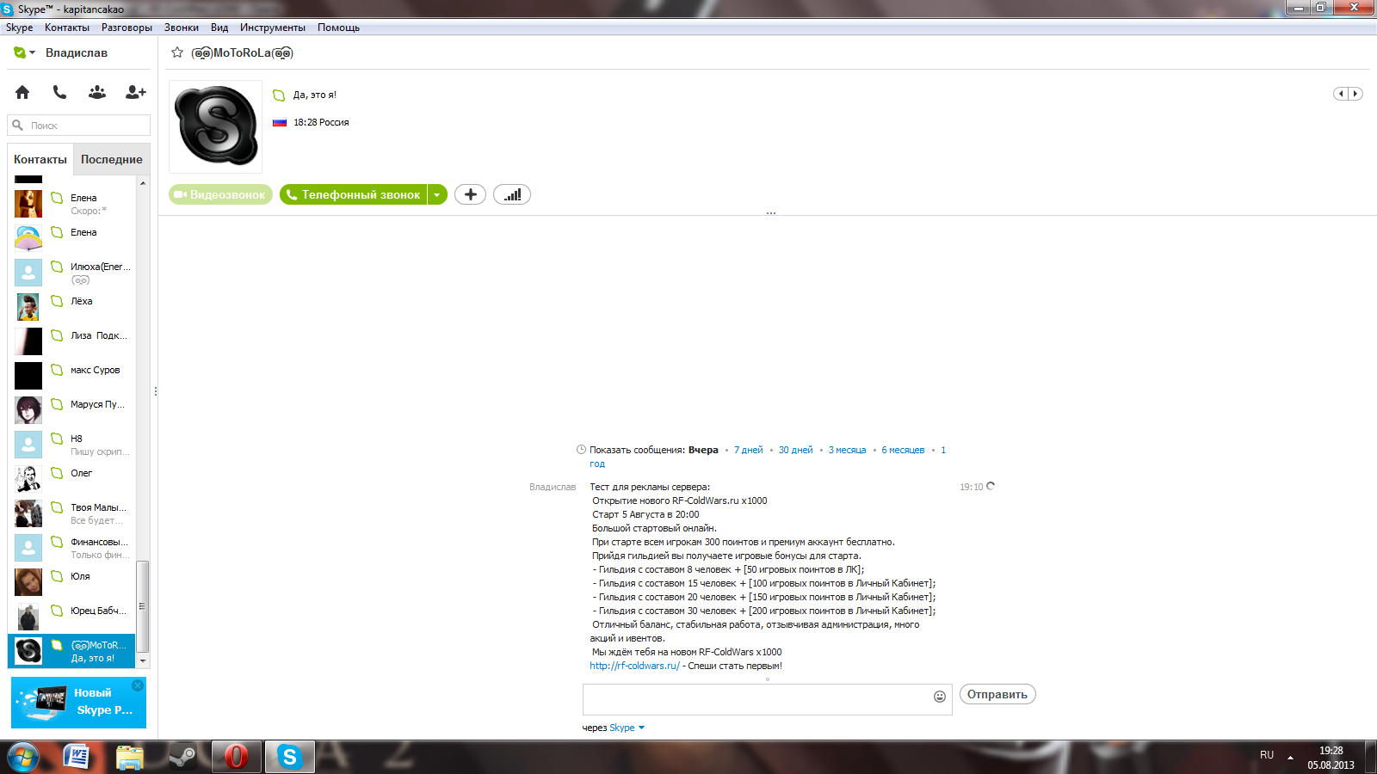Viewport: 1377px width, 774px height.
Task: Select contact Юля
Action: coord(72,582)
